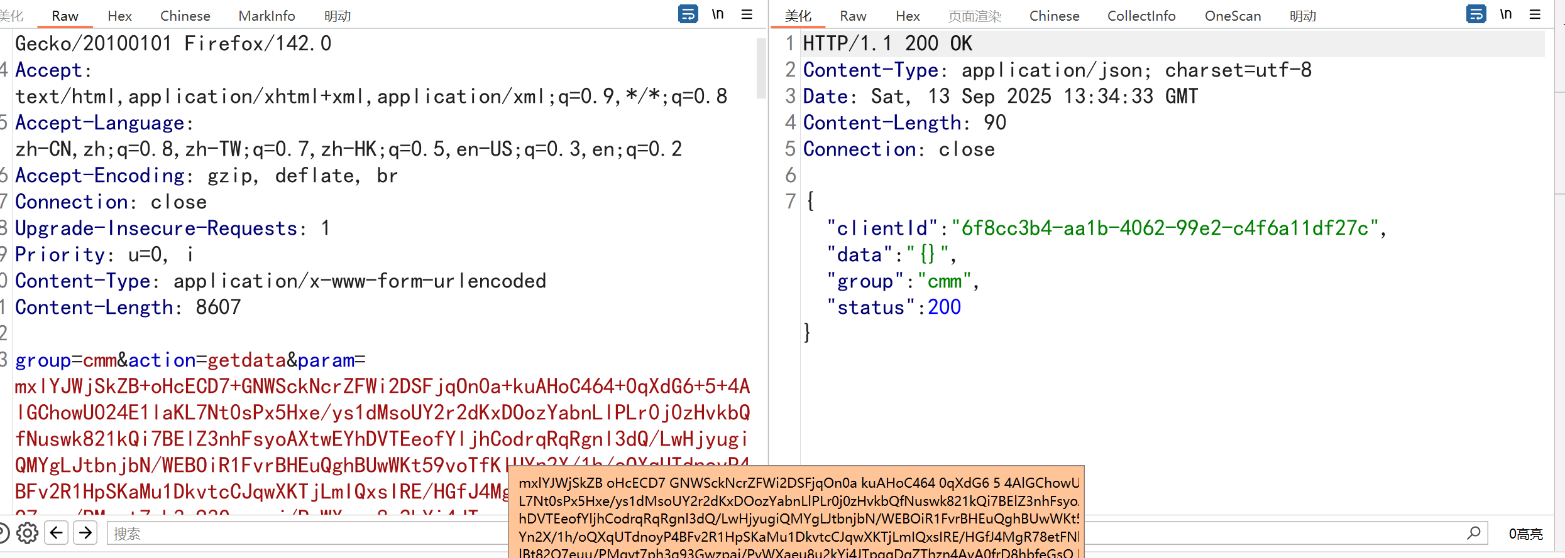
Task: Open the MarkInfo tab in request
Action: (x=266, y=16)
